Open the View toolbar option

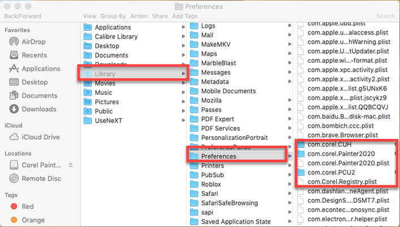(x=89, y=16)
